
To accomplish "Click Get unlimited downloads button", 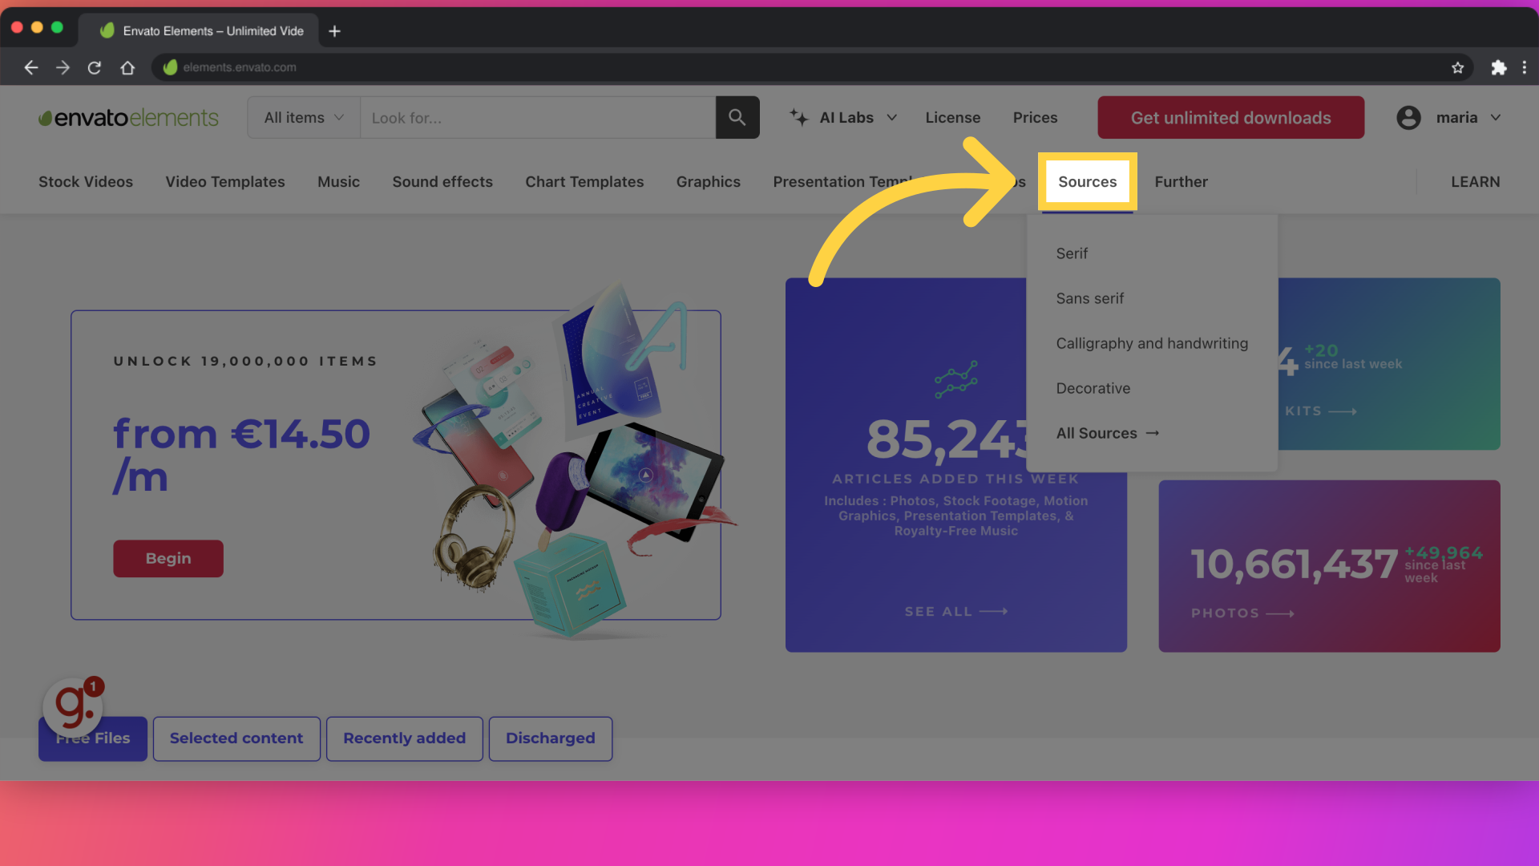I will coord(1230,118).
